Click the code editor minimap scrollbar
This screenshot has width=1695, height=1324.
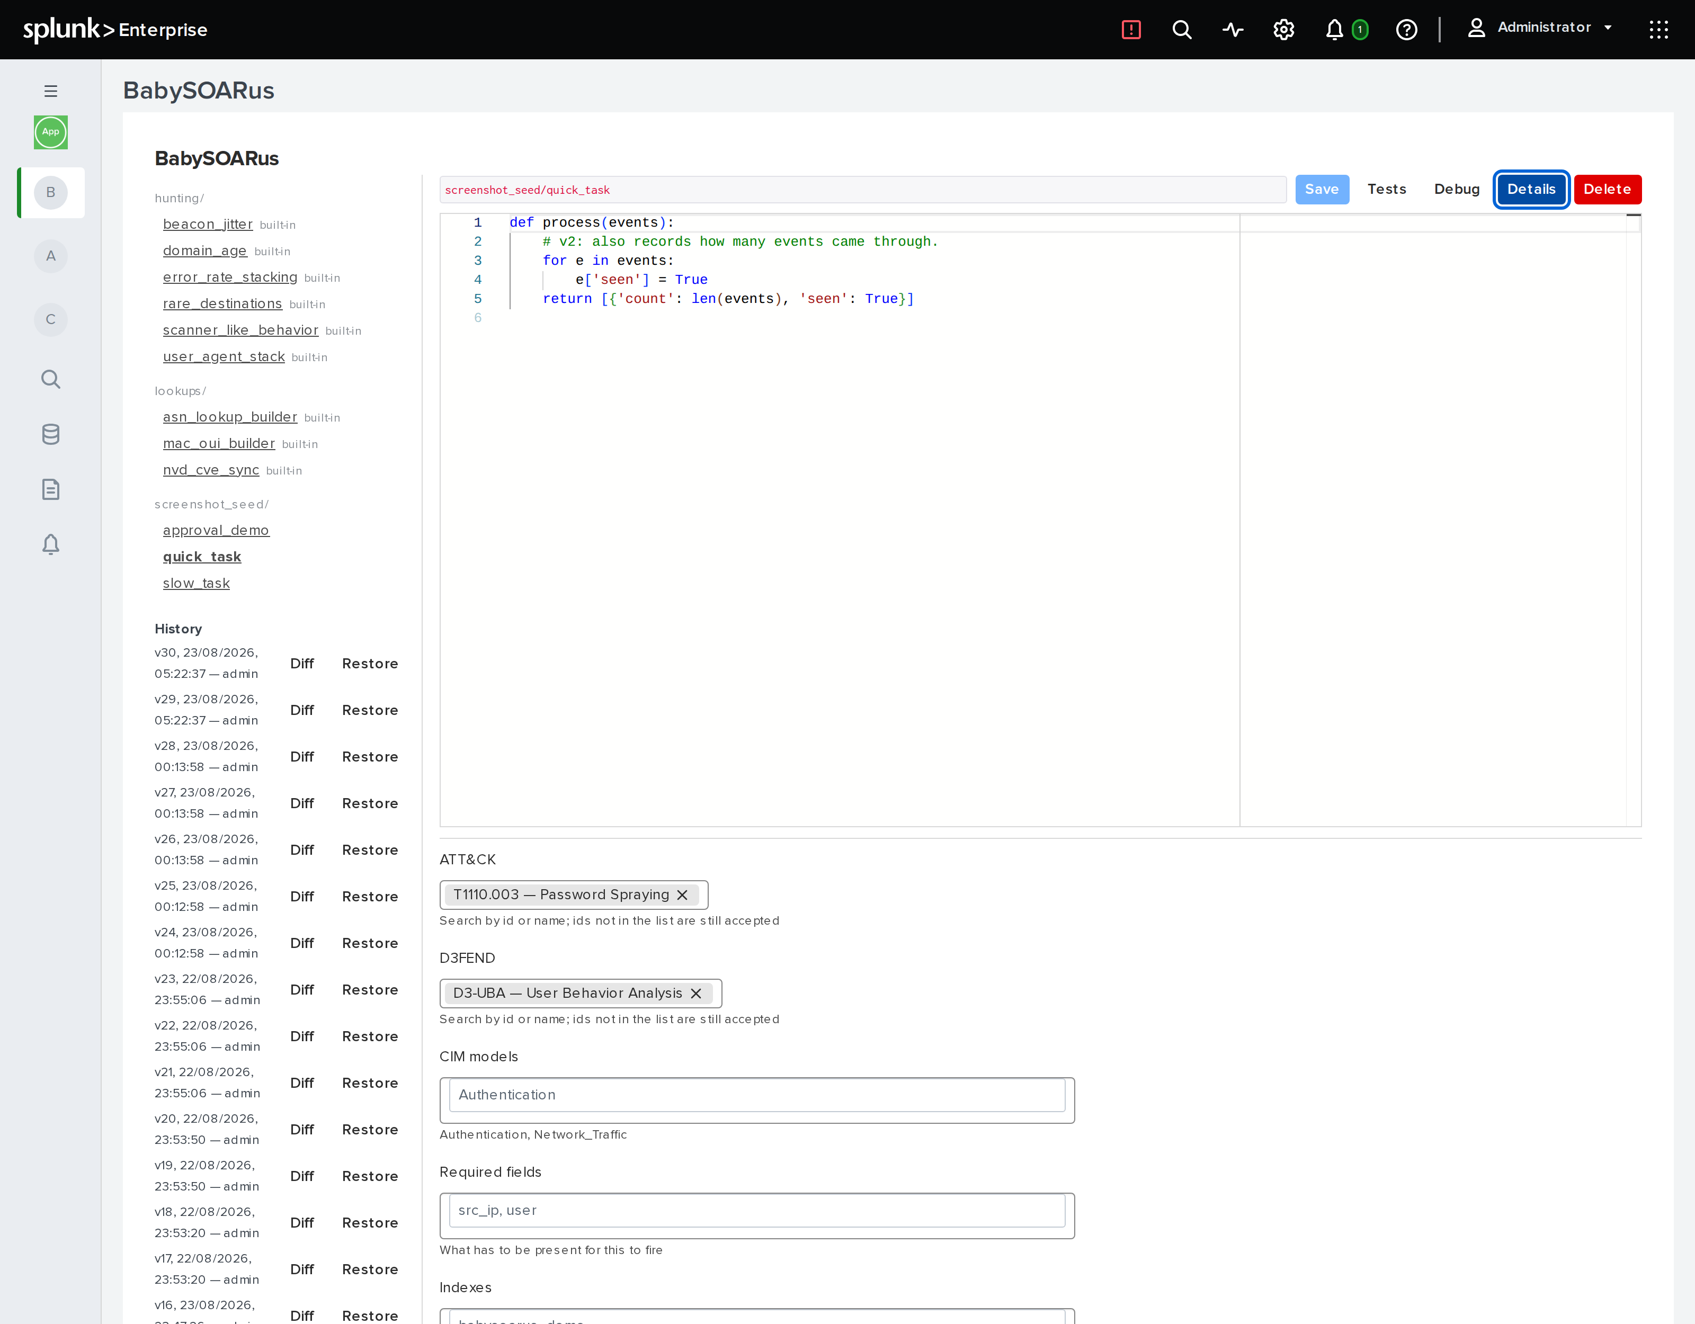point(1633,519)
